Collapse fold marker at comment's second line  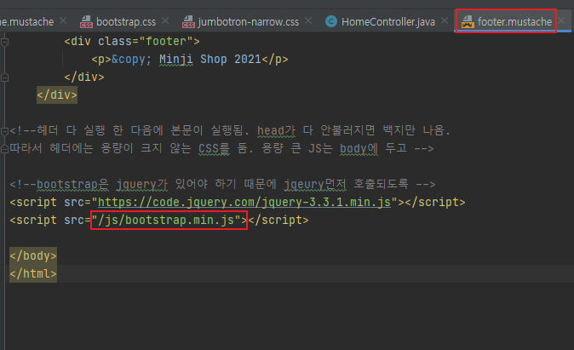[4, 149]
